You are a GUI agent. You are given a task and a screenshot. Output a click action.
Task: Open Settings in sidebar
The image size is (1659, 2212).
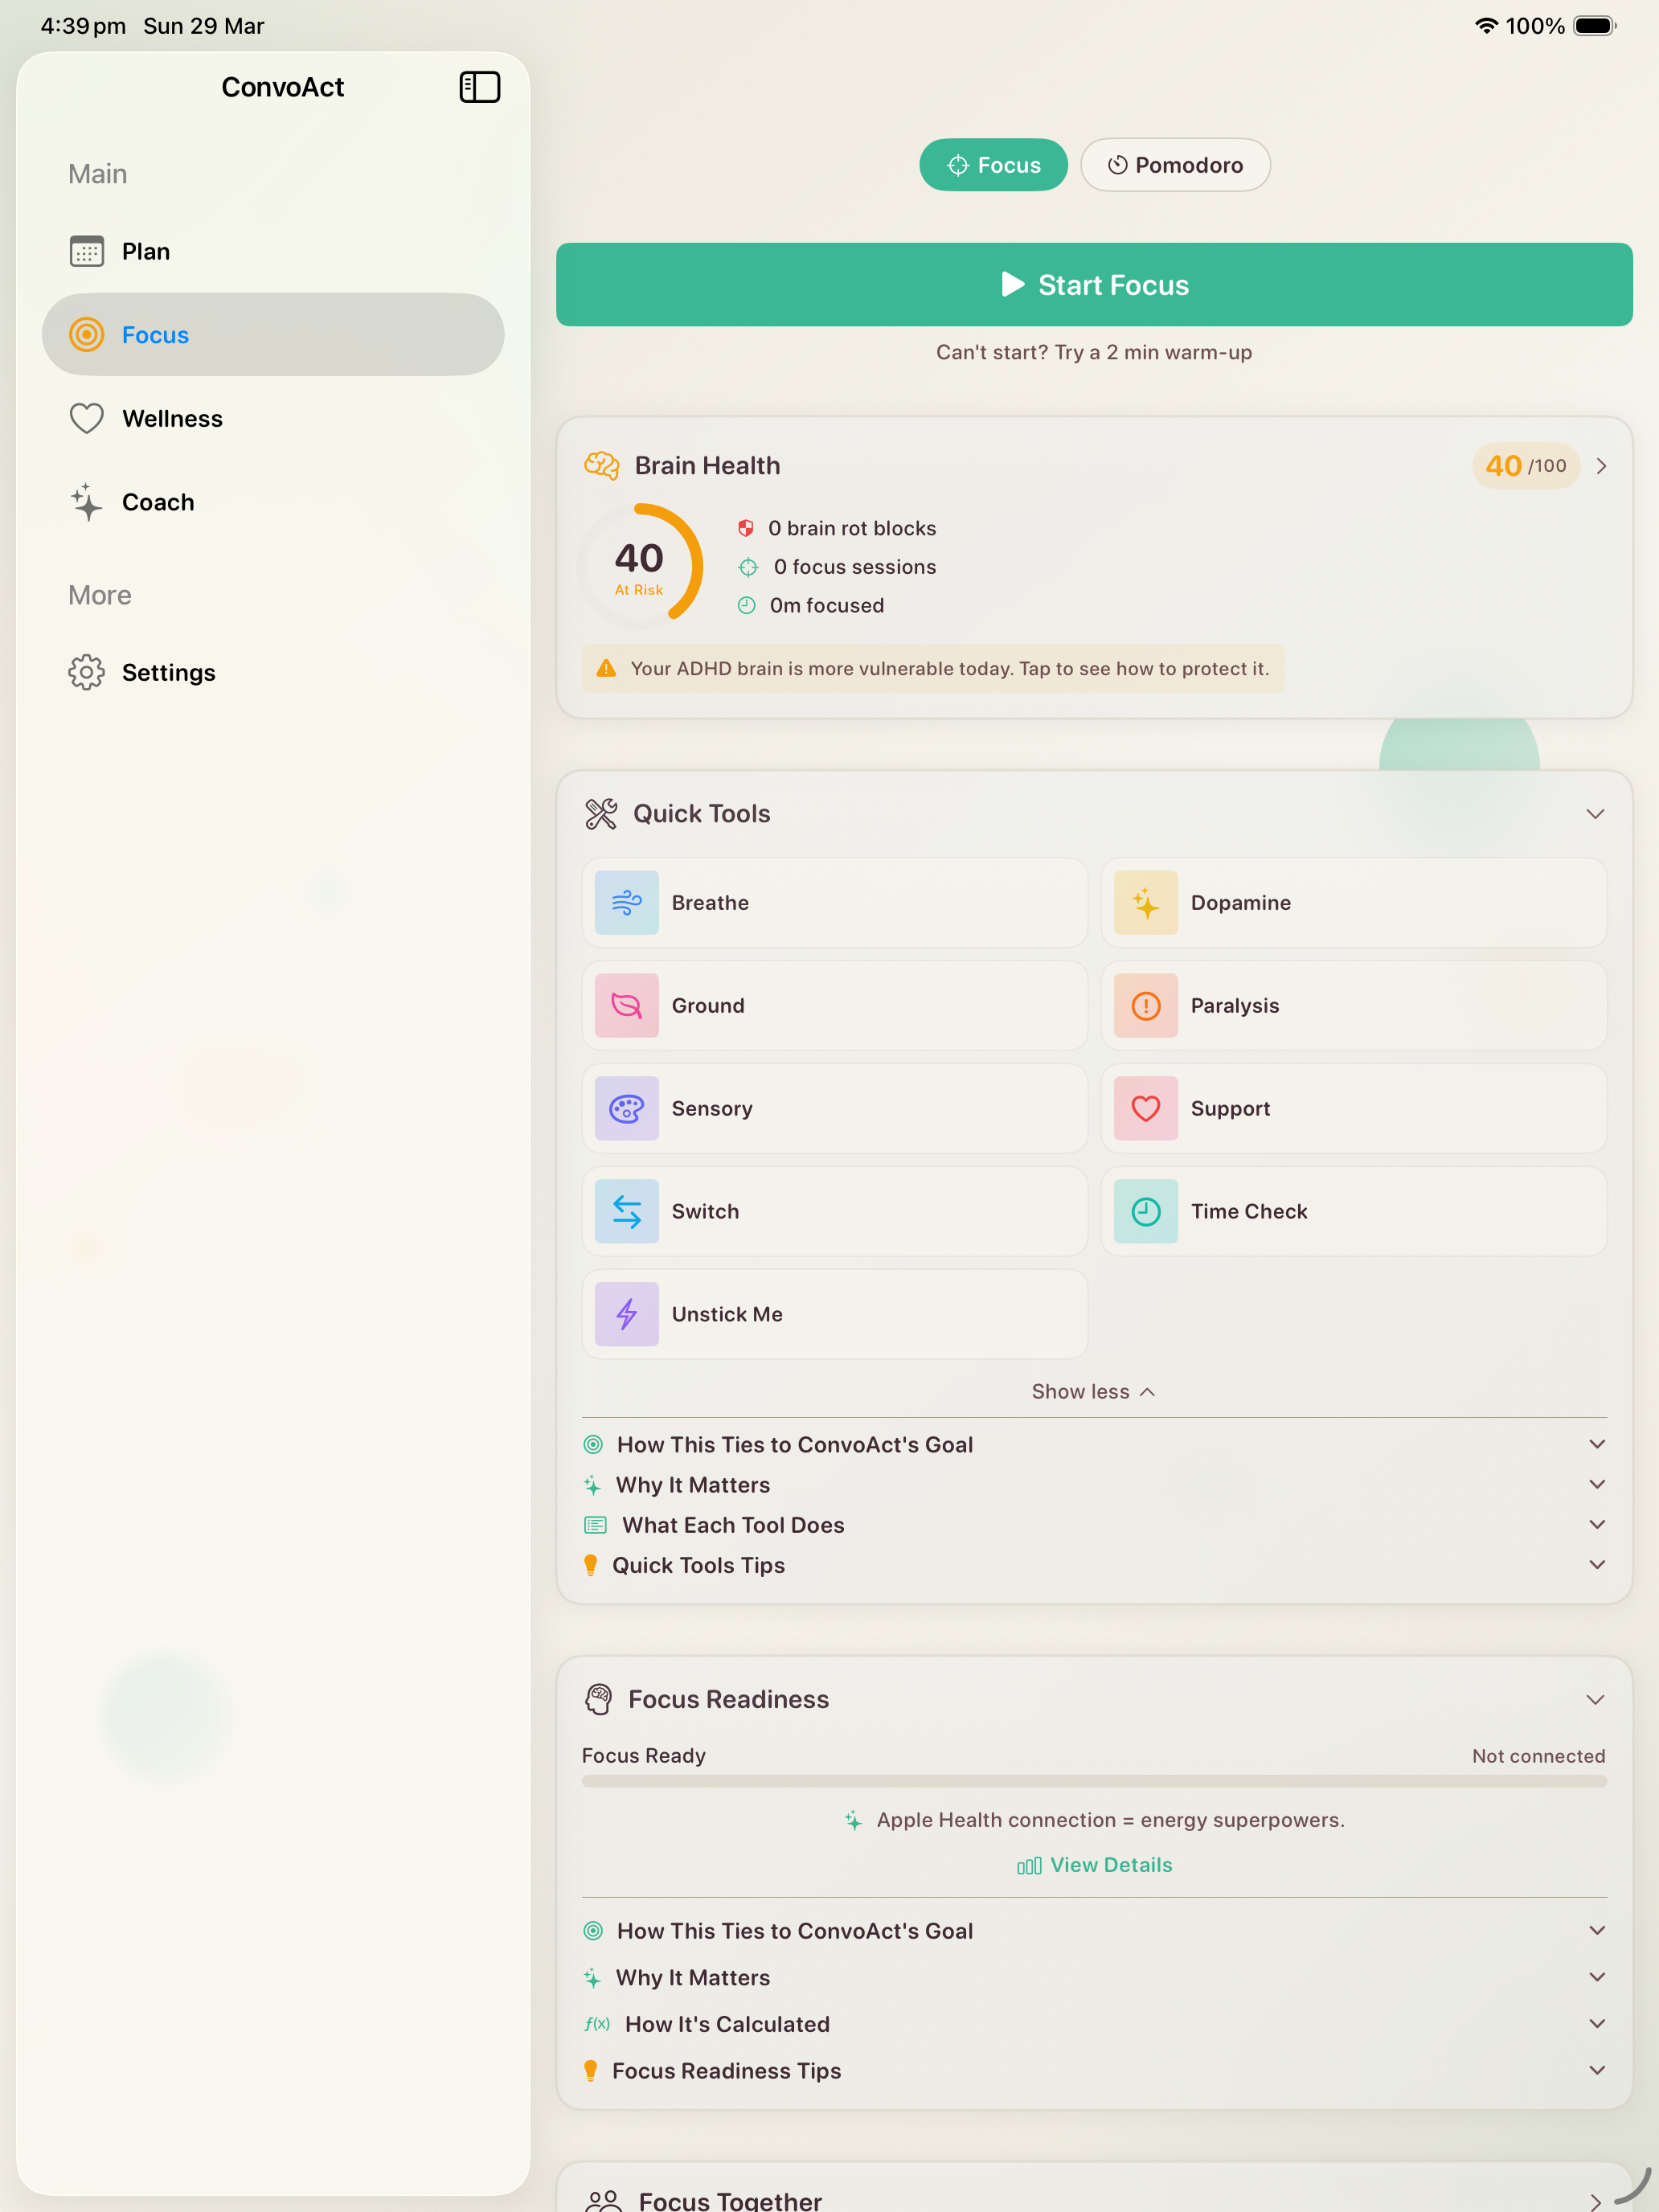coord(272,672)
